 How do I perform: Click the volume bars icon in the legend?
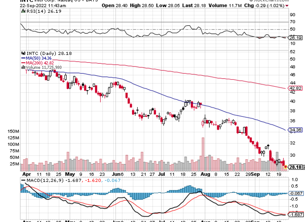click(x=23, y=67)
